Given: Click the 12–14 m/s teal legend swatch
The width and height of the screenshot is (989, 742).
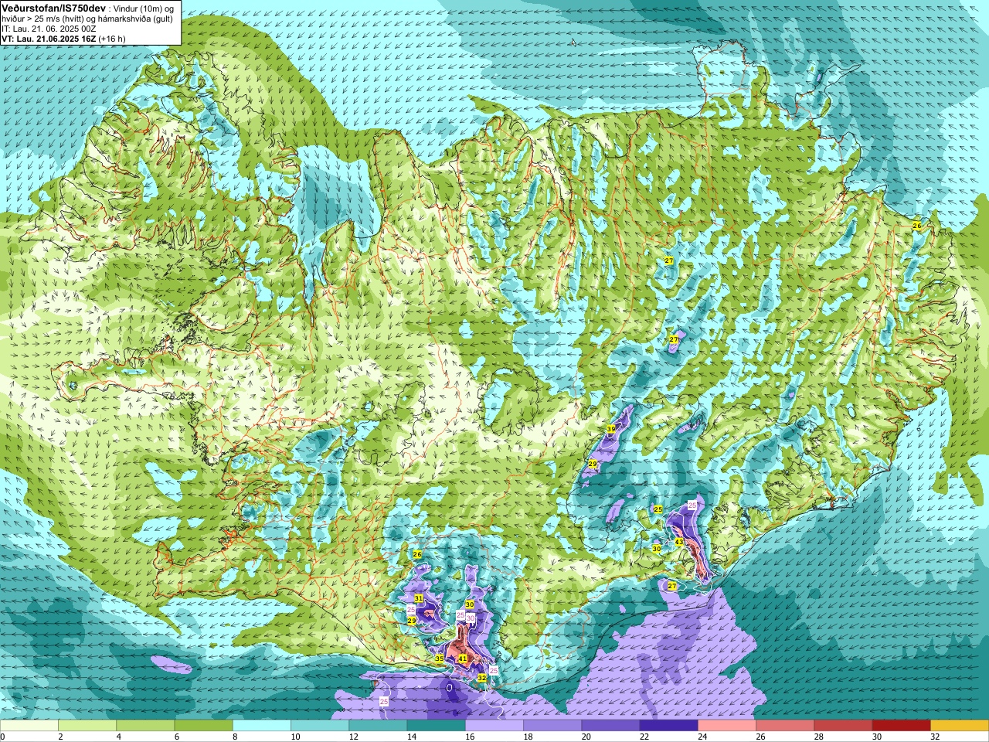Looking at the screenshot, I should [378, 726].
